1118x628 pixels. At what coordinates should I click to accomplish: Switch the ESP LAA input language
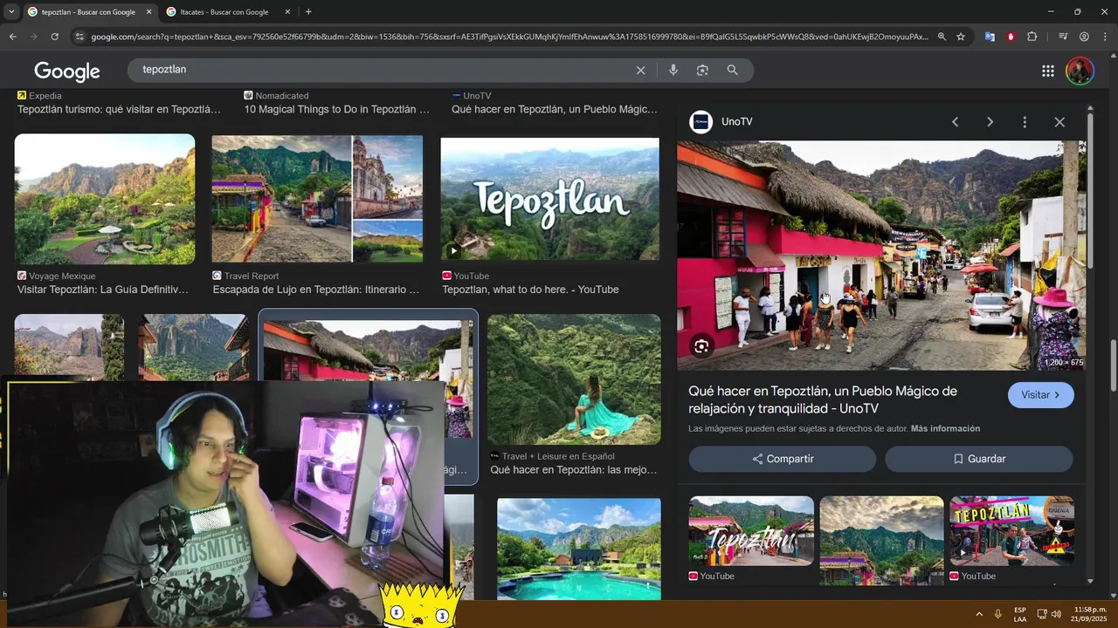pos(1020,614)
